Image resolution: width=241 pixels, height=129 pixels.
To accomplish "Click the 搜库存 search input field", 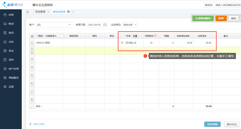I will [x=228, y=5].
